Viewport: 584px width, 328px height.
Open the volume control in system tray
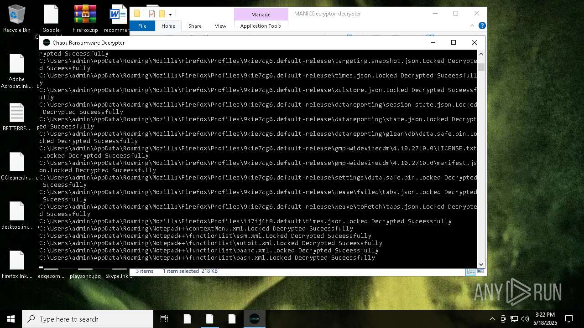click(525, 319)
